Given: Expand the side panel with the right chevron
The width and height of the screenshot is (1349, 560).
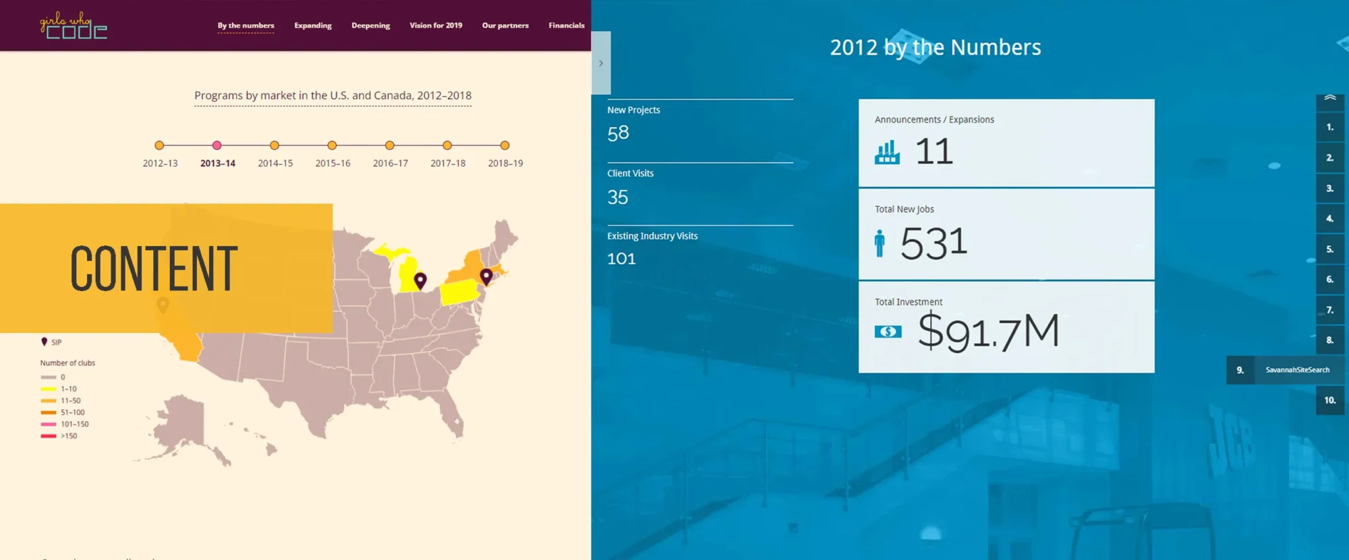Looking at the screenshot, I should click(601, 63).
